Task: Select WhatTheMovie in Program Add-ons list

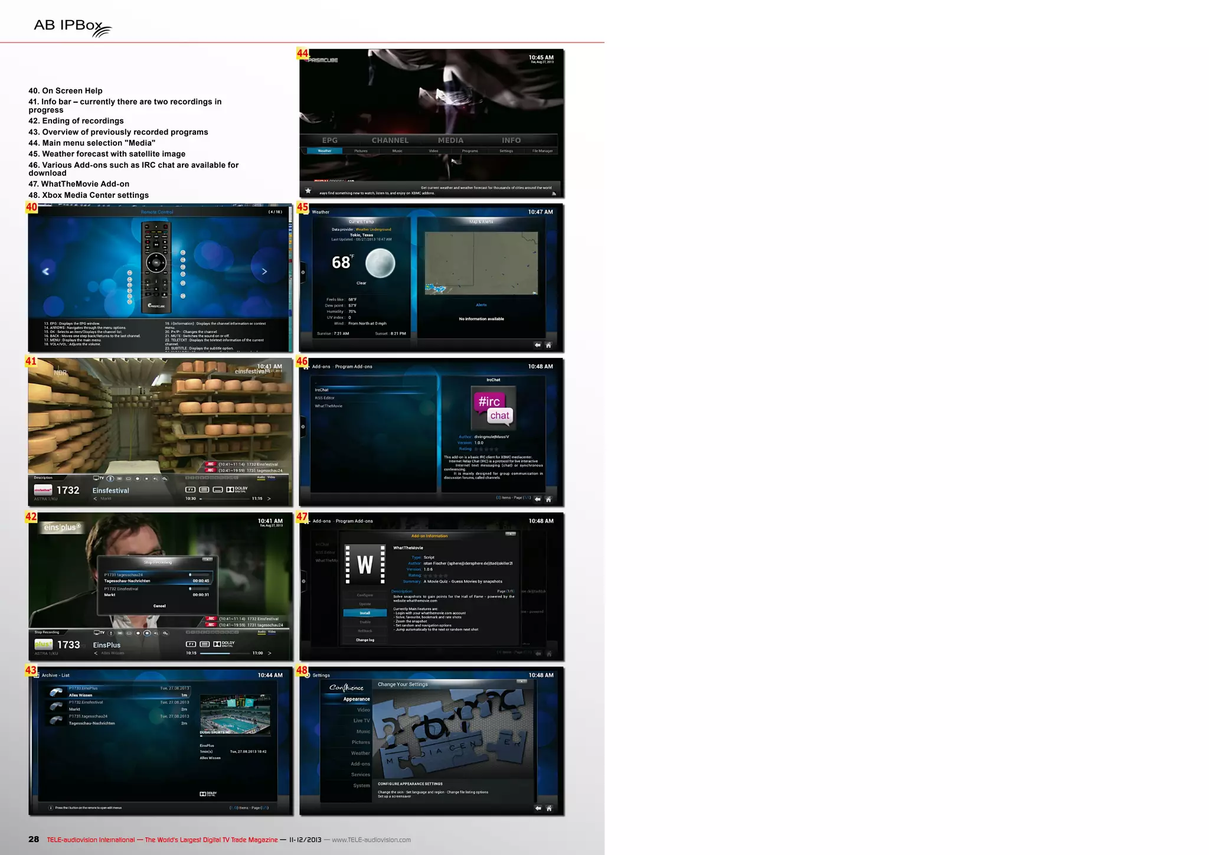Action: 373,406
